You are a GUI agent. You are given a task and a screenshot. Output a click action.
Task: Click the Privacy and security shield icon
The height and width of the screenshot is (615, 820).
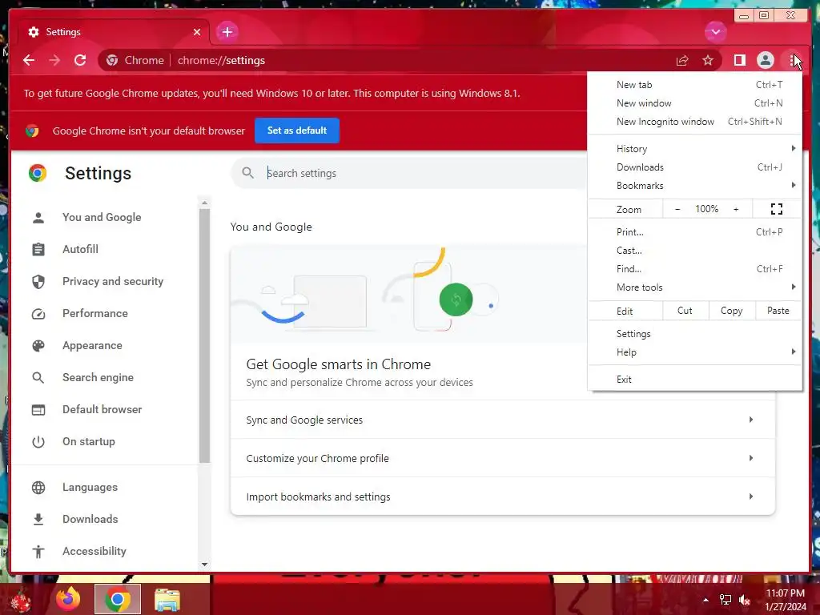[x=38, y=282]
